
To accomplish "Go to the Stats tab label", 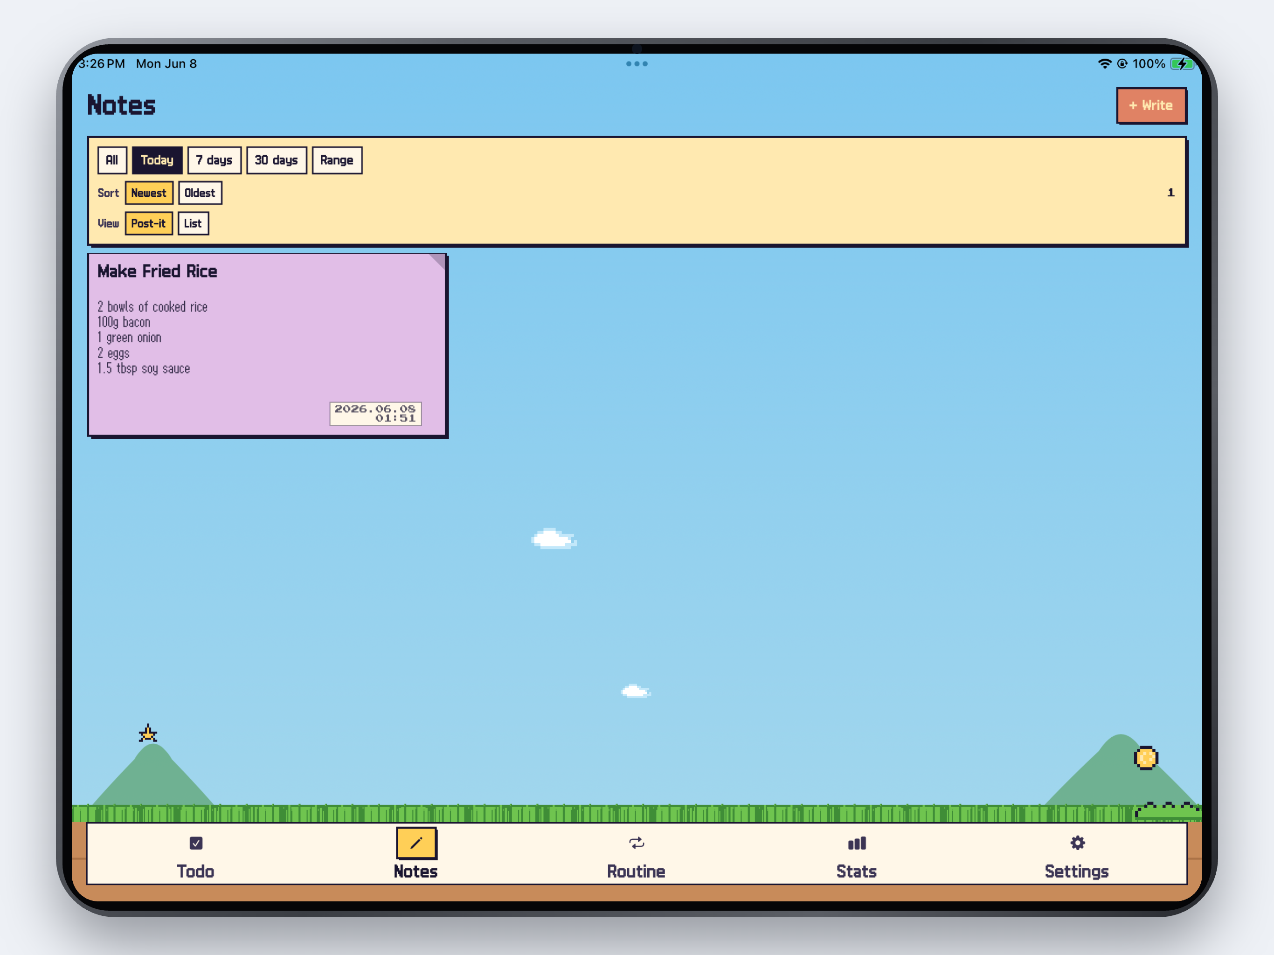I will (x=857, y=871).
